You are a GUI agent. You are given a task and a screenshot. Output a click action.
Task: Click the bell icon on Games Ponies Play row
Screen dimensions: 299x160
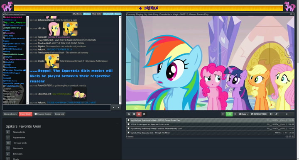[128, 120]
